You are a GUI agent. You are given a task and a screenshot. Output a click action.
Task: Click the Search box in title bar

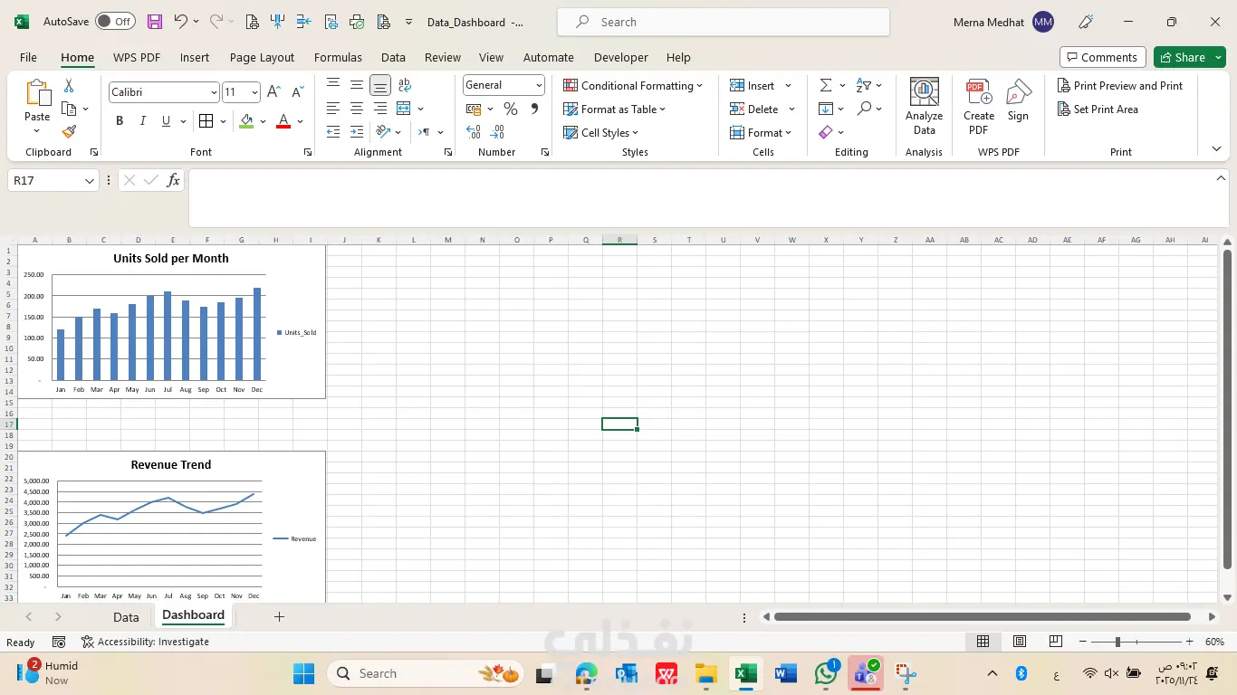pos(724,22)
